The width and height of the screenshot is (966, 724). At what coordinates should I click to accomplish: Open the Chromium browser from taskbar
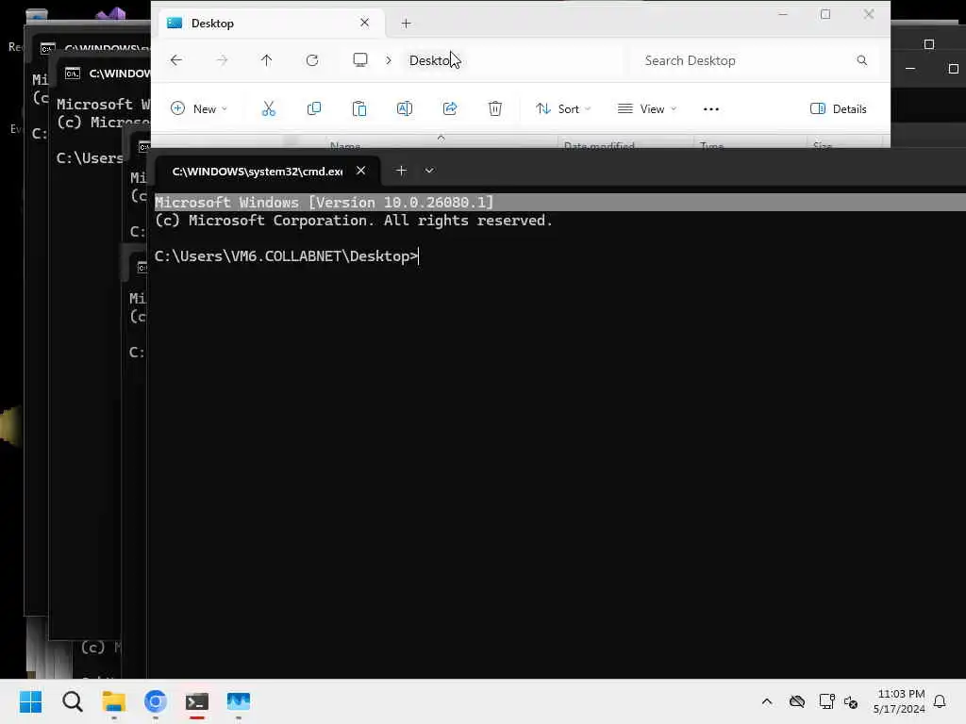156,701
